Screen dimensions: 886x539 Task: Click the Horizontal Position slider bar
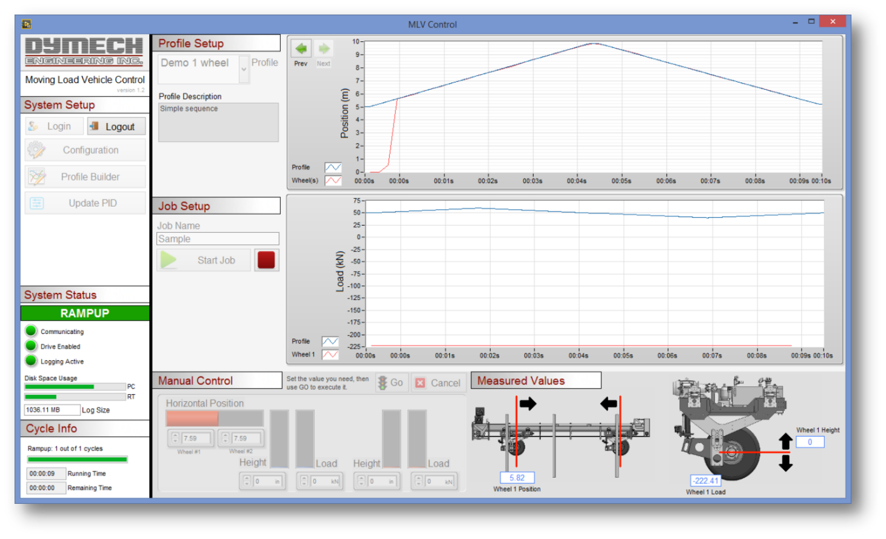point(214,418)
